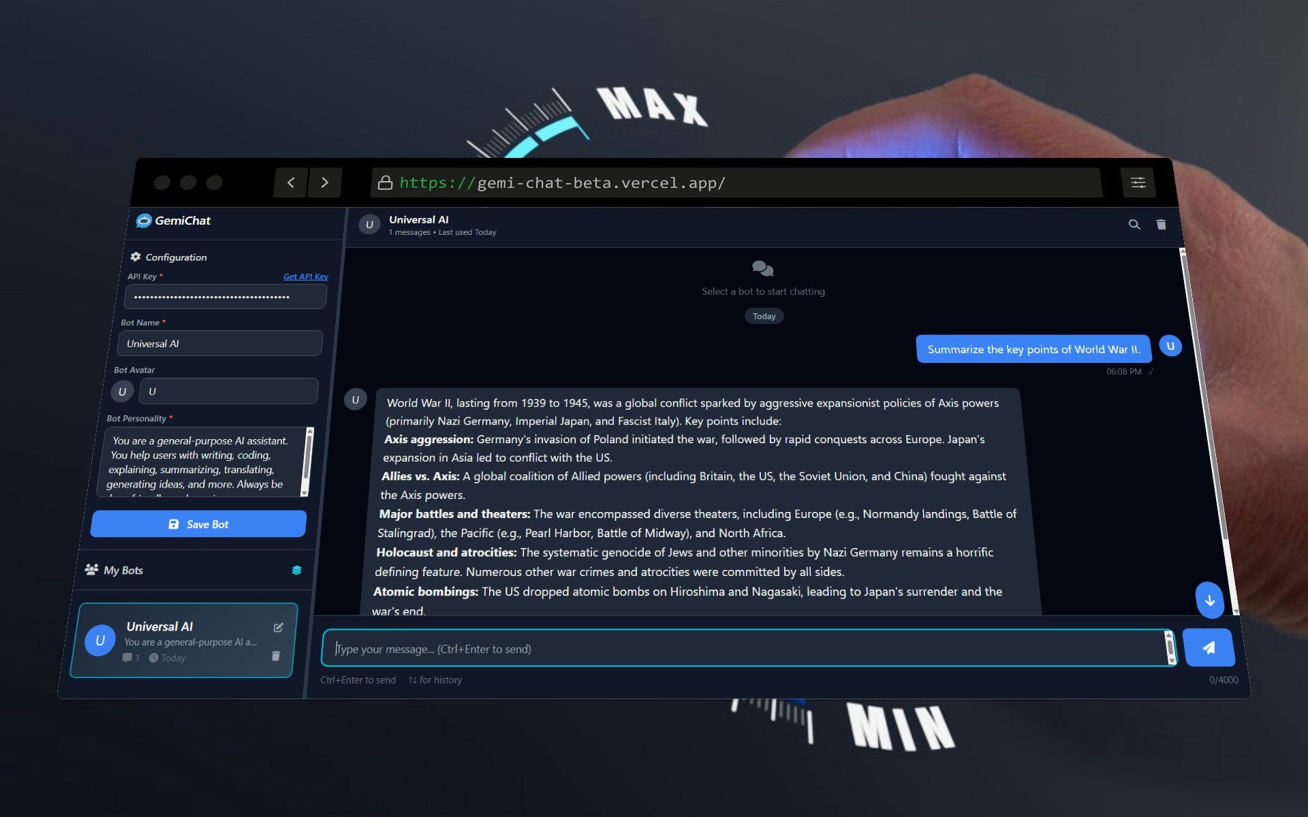Delete the Universal AI bot from the list

point(276,656)
